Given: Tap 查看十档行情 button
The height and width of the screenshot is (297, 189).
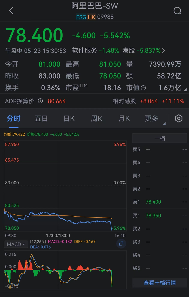Looking at the screenshot, I should 160,283.
